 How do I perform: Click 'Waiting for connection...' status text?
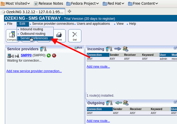click(24, 61)
